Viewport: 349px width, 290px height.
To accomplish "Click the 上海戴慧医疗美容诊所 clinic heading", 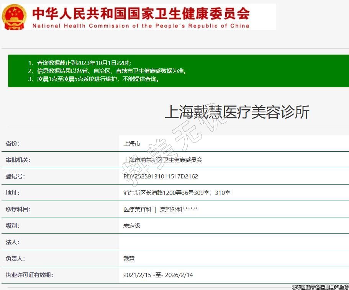I will [x=237, y=112].
